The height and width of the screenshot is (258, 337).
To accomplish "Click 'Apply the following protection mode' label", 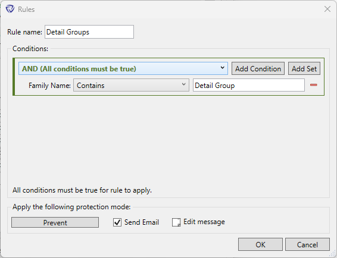I will (71, 207).
